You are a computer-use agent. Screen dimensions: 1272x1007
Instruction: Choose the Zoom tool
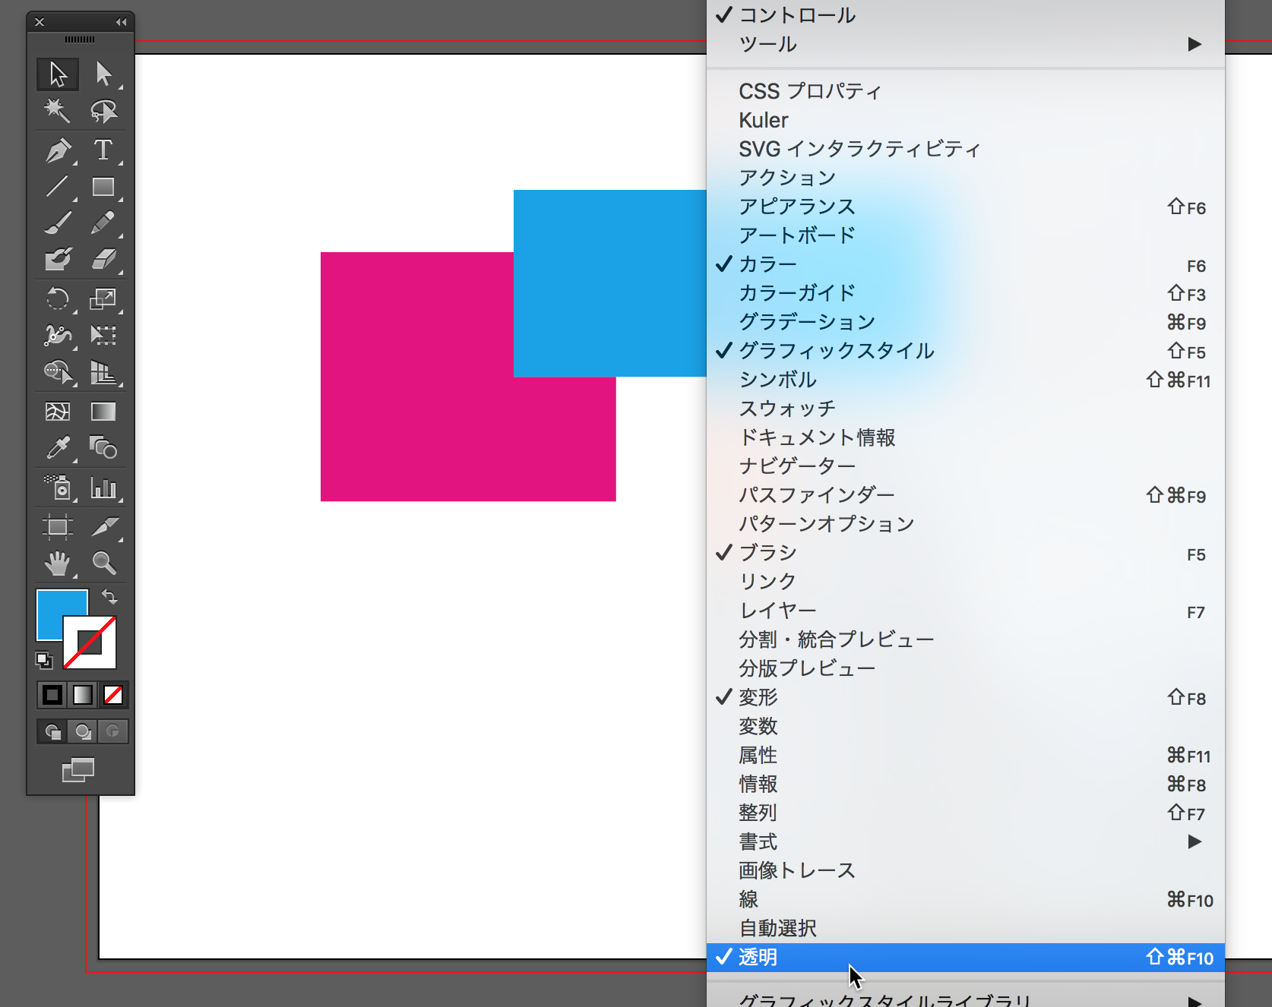click(103, 563)
